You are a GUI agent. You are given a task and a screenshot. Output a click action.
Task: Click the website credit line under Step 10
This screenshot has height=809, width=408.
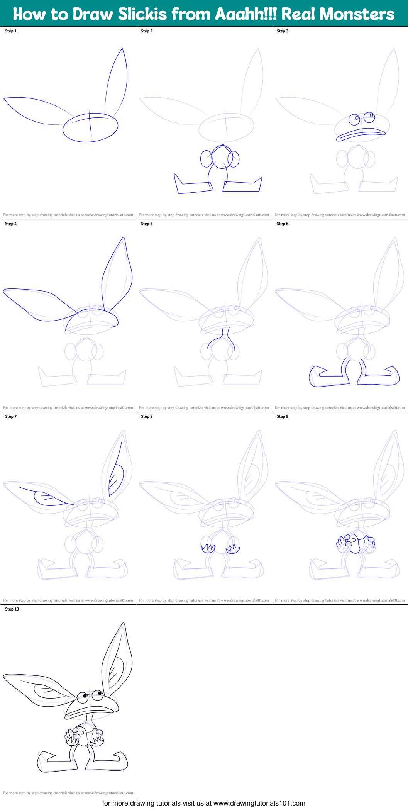point(68,793)
